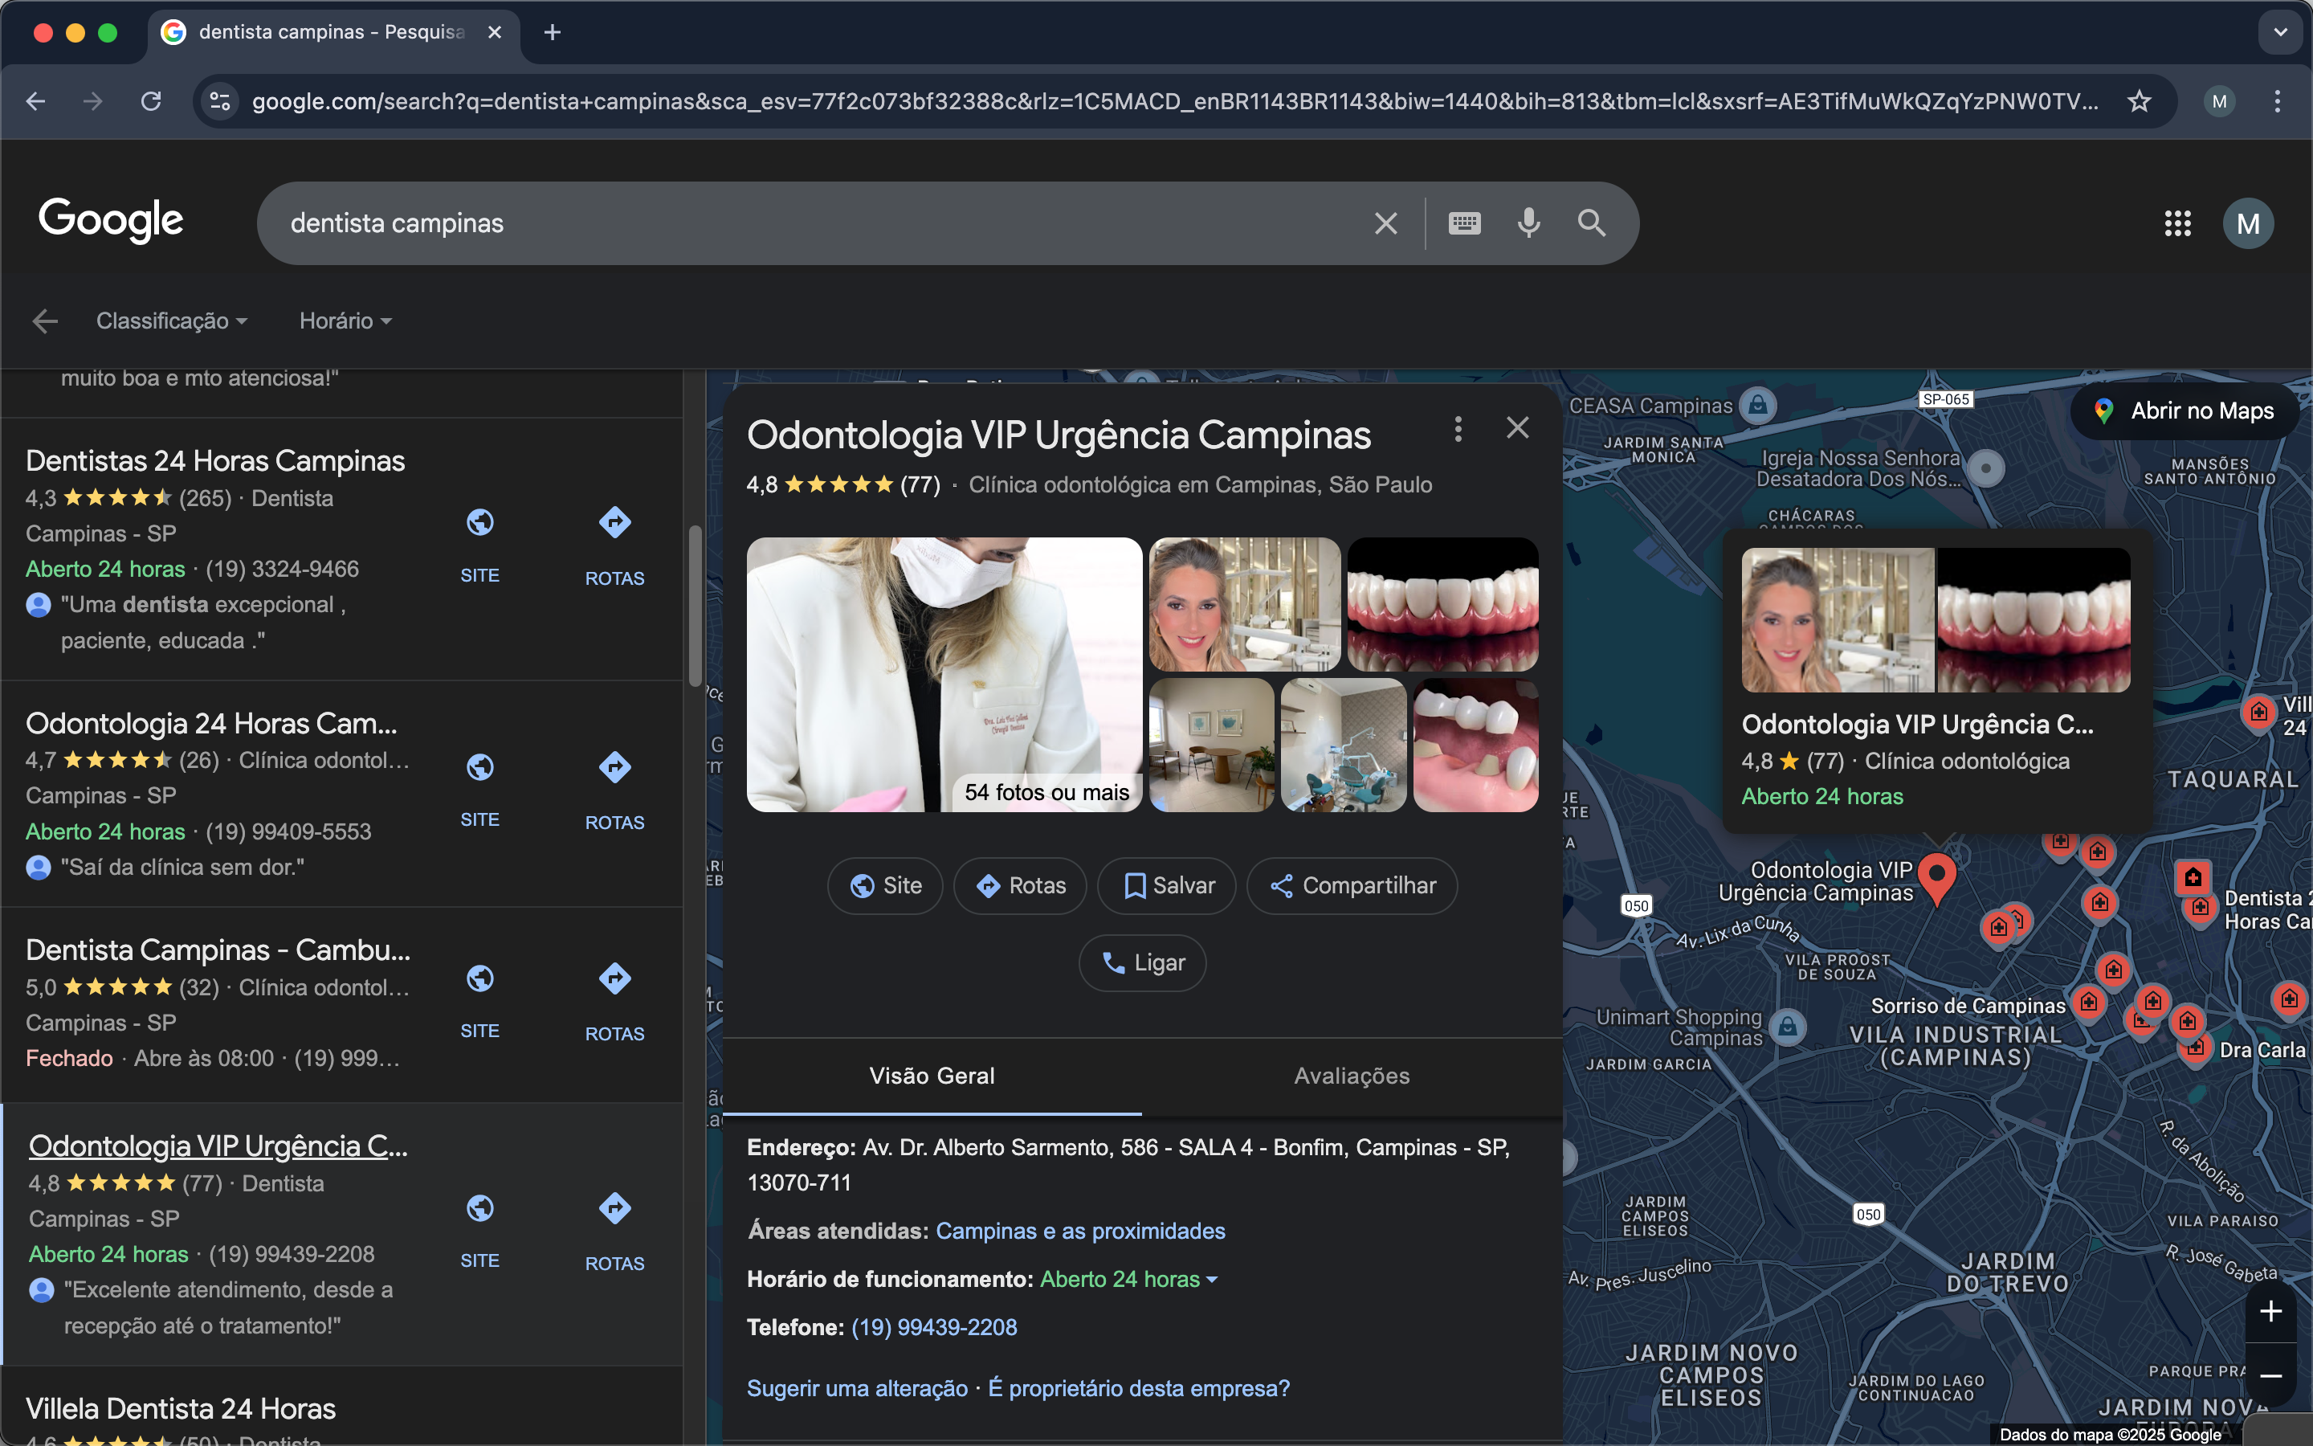Select the Visão Geral tab
The height and width of the screenshot is (1446, 2313).
pyautogui.click(x=932, y=1076)
